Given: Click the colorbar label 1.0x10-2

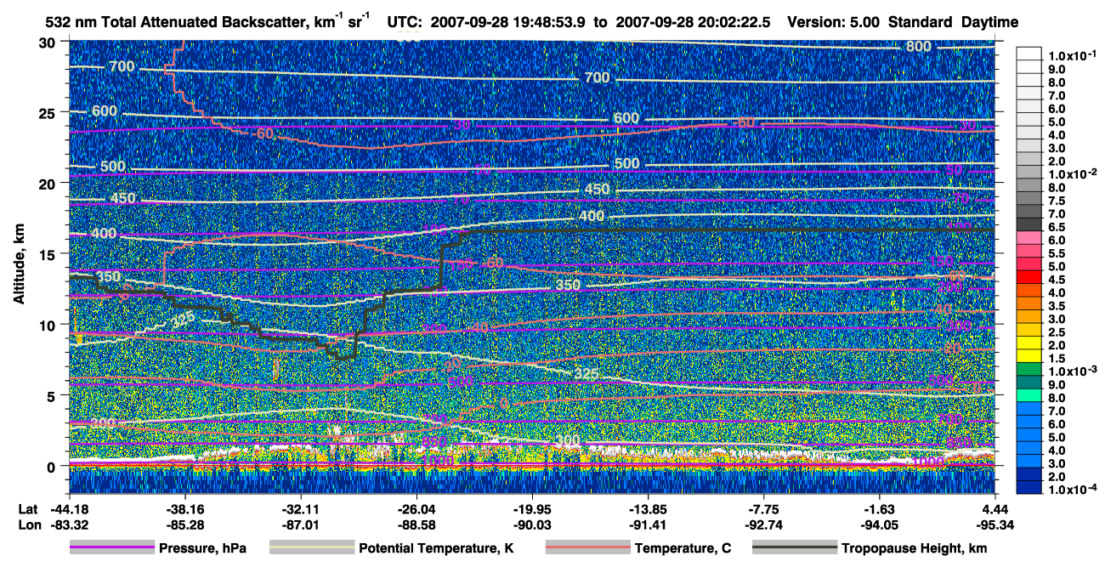Looking at the screenshot, I should coord(1074,172).
